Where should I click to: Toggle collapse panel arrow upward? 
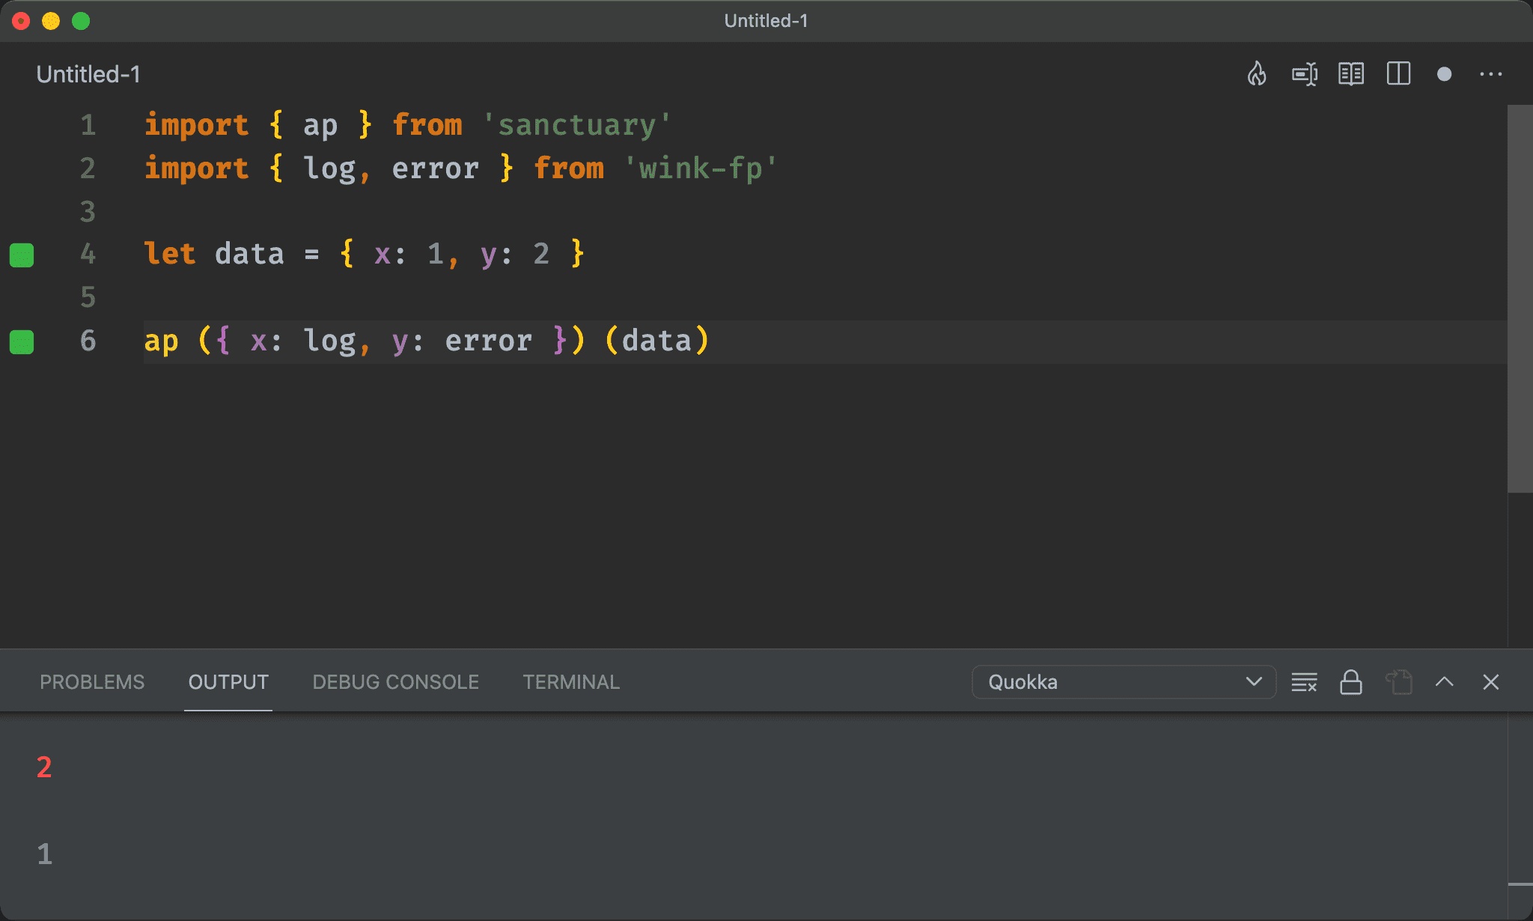coord(1445,680)
